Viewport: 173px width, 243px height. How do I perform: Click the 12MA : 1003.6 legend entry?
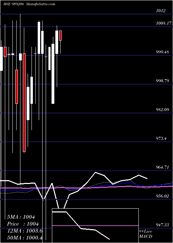click(25, 231)
